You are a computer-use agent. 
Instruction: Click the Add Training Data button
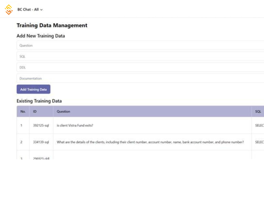tap(34, 89)
